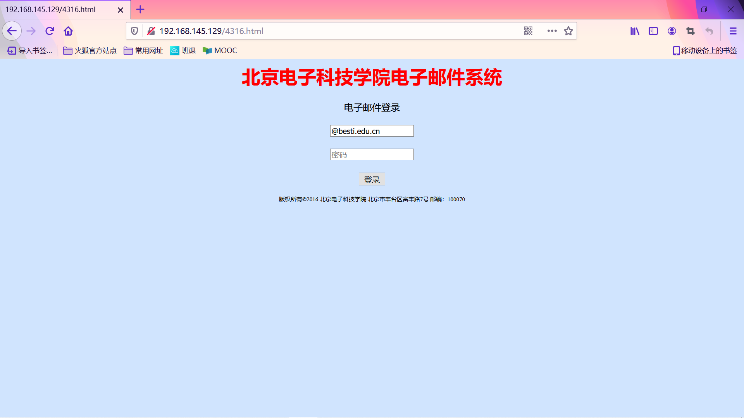
Task: Open the Firefox account icon
Action: coord(672,31)
